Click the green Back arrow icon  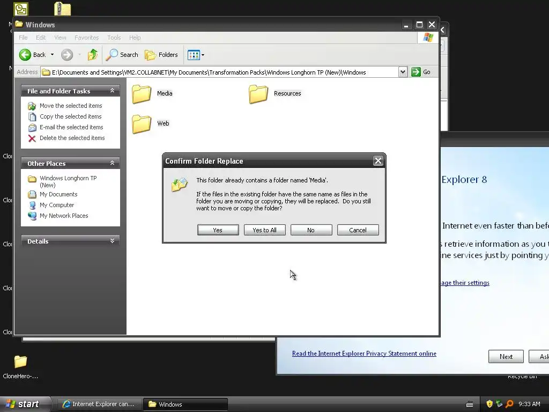click(25, 55)
